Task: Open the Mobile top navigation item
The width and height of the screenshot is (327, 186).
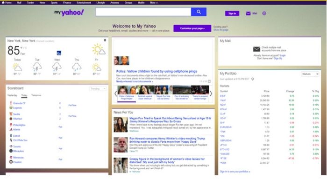Action: click(141, 3)
